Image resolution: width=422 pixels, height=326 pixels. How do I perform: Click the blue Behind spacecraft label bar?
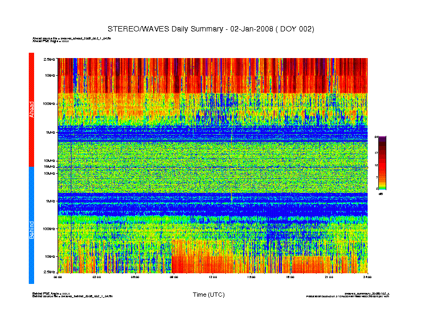(x=31, y=225)
